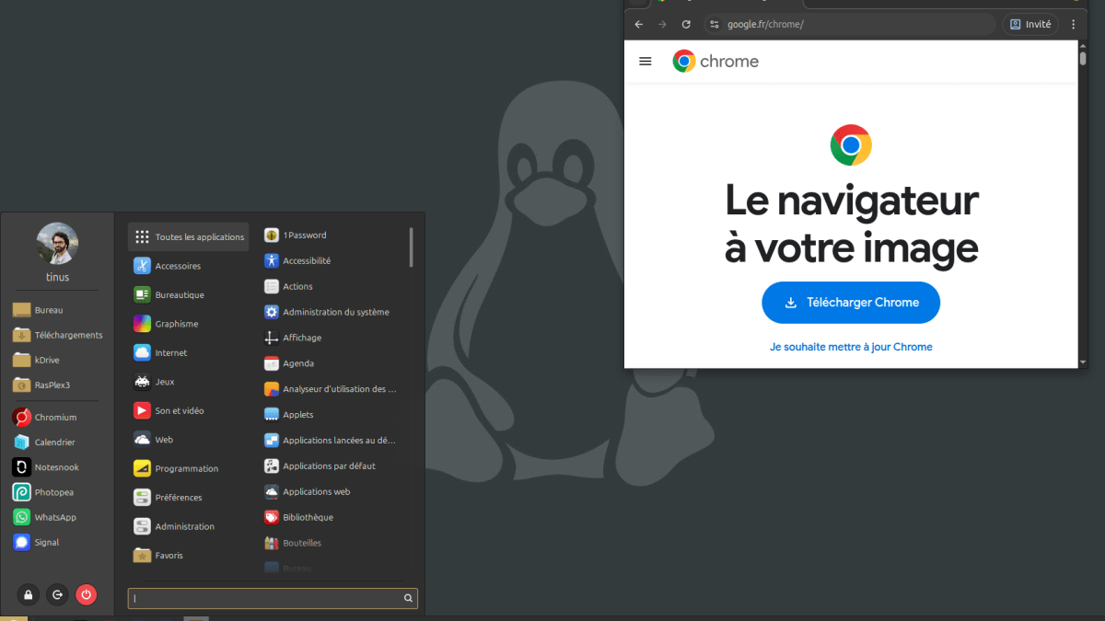This screenshot has width=1105, height=621.
Task: Click the lock screen icon
Action: [x=29, y=595]
